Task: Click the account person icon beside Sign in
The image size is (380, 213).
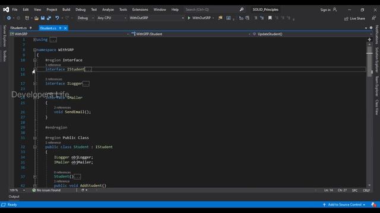Action: pyautogui.click(x=335, y=9)
